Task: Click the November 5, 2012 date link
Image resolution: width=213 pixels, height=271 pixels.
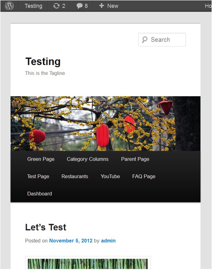Action: (71, 241)
